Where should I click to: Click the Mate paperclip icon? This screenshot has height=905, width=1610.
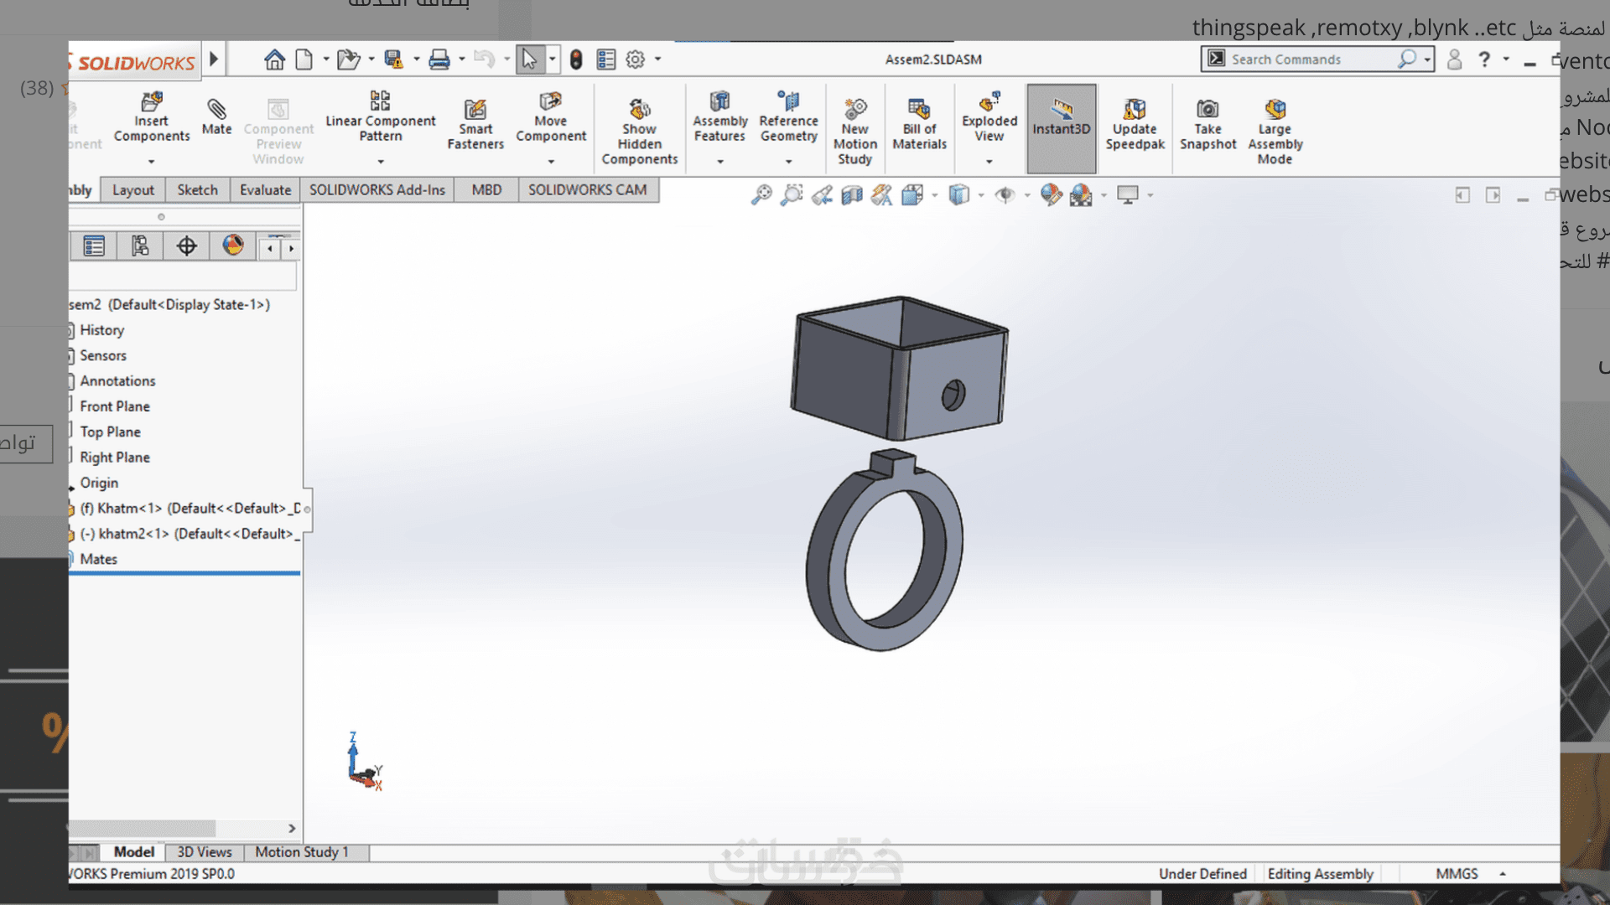pyautogui.click(x=216, y=110)
